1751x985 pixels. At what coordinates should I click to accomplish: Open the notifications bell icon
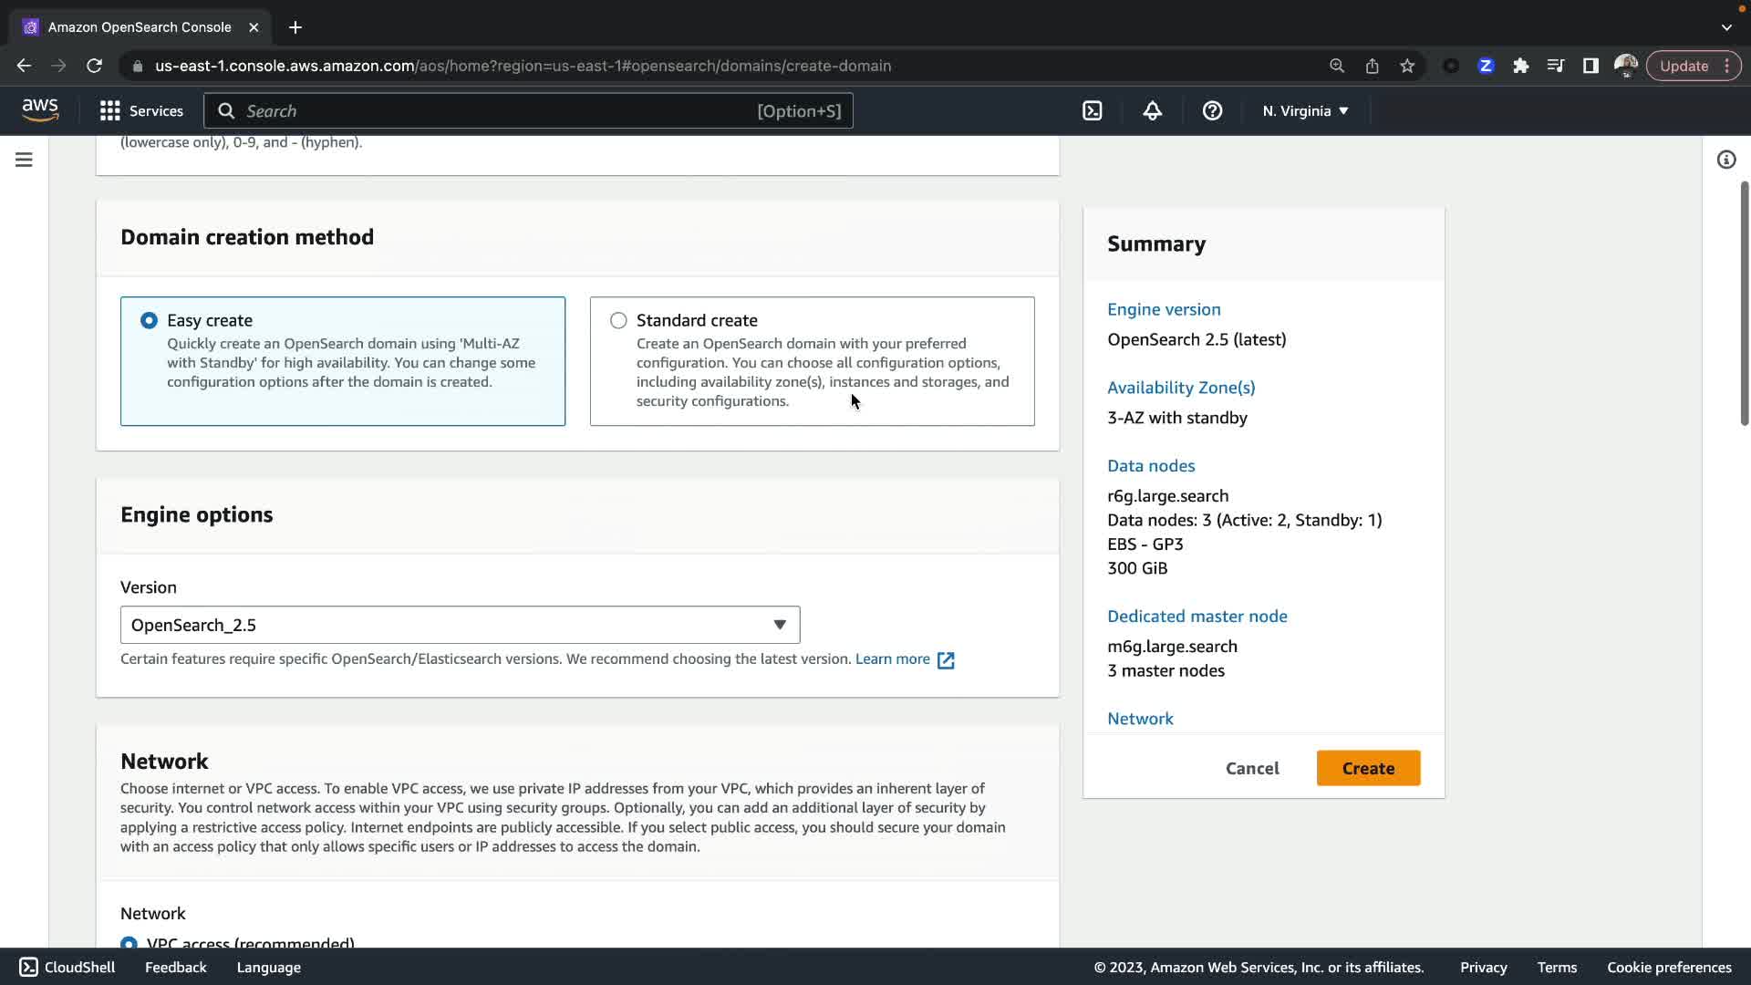pos(1152,111)
